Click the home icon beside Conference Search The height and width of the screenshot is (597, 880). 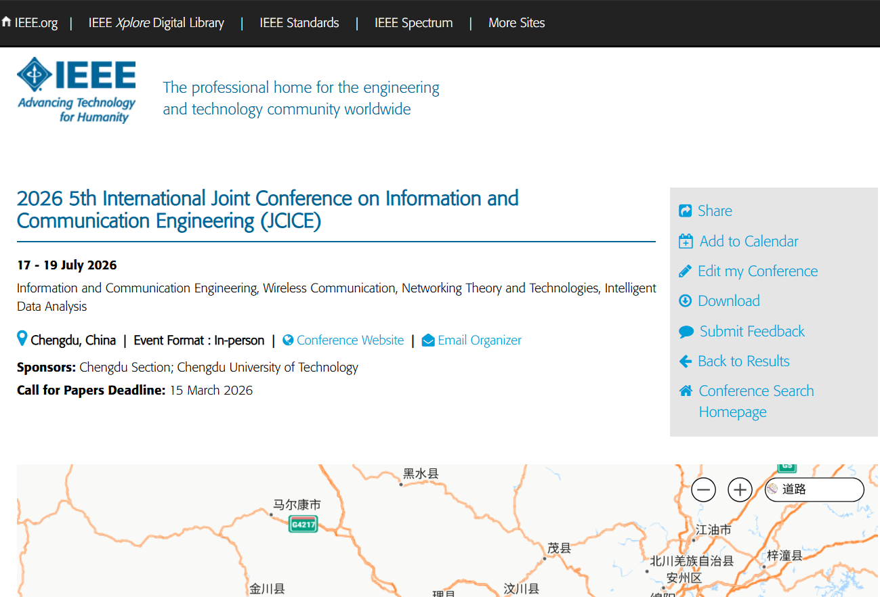[x=686, y=391]
